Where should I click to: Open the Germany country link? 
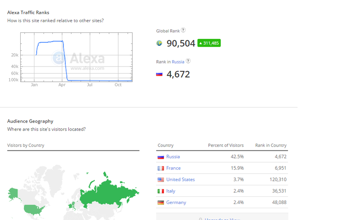click(176, 202)
